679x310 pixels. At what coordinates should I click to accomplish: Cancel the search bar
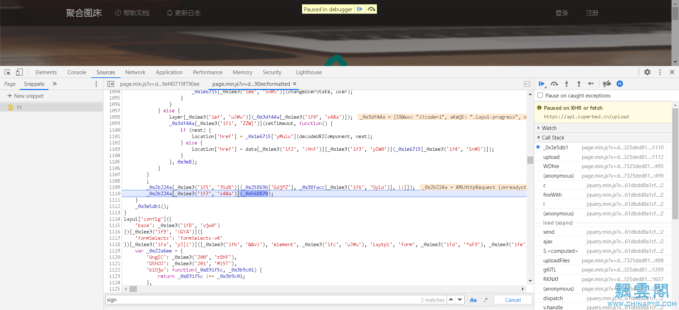pyautogui.click(x=513, y=300)
